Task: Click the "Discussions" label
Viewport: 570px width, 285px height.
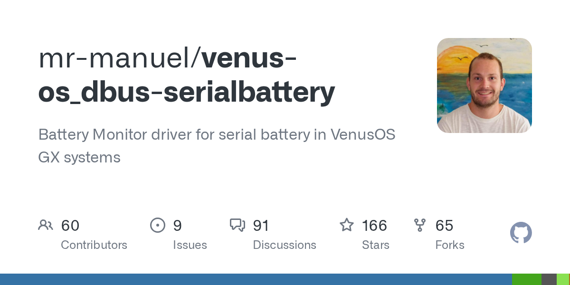Action: point(285,245)
